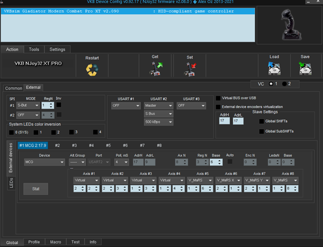This screenshot has height=247, width=323.
Task: Switch to the Profile bottom tab
Action: pyautogui.click(x=34, y=242)
